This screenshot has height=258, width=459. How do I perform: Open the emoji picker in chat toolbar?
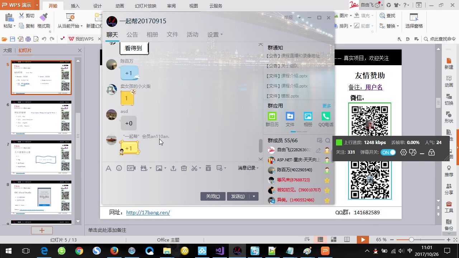pos(119,168)
